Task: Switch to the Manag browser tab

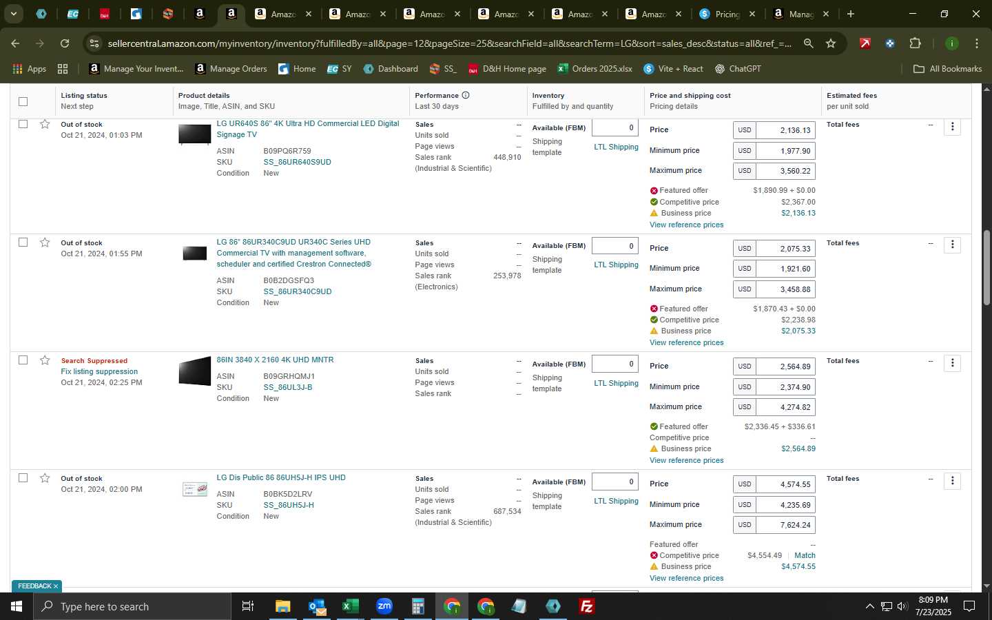Action: point(800,14)
